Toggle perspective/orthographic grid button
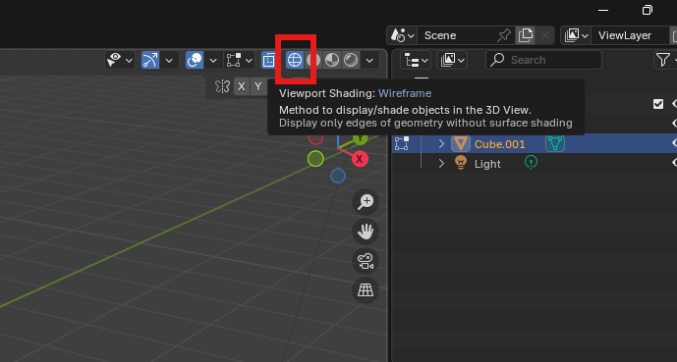The height and width of the screenshot is (362, 677). (366, 290)
